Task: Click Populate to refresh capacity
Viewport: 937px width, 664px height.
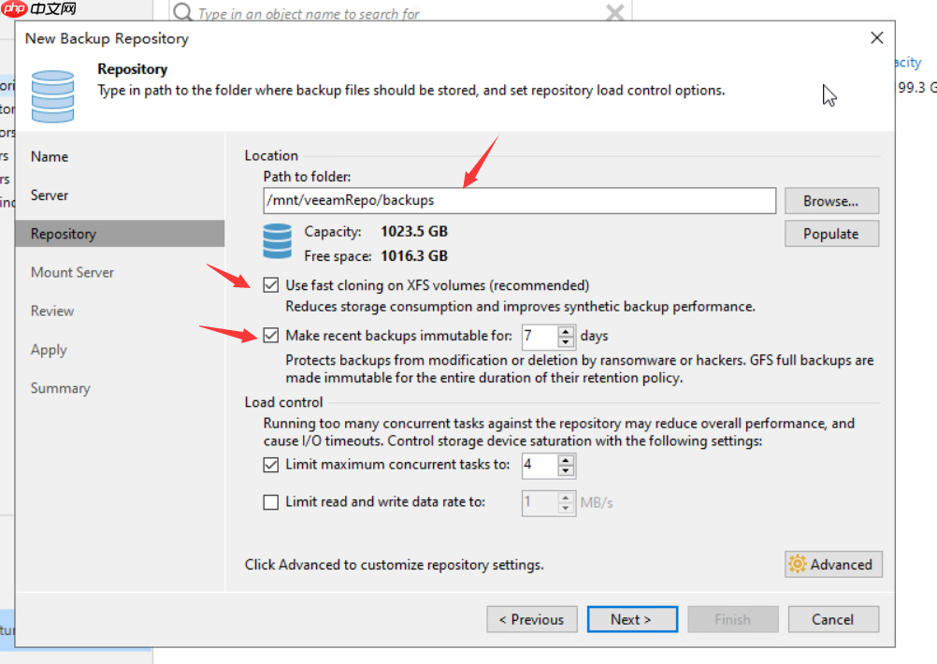Action: [x=830, y=233]
